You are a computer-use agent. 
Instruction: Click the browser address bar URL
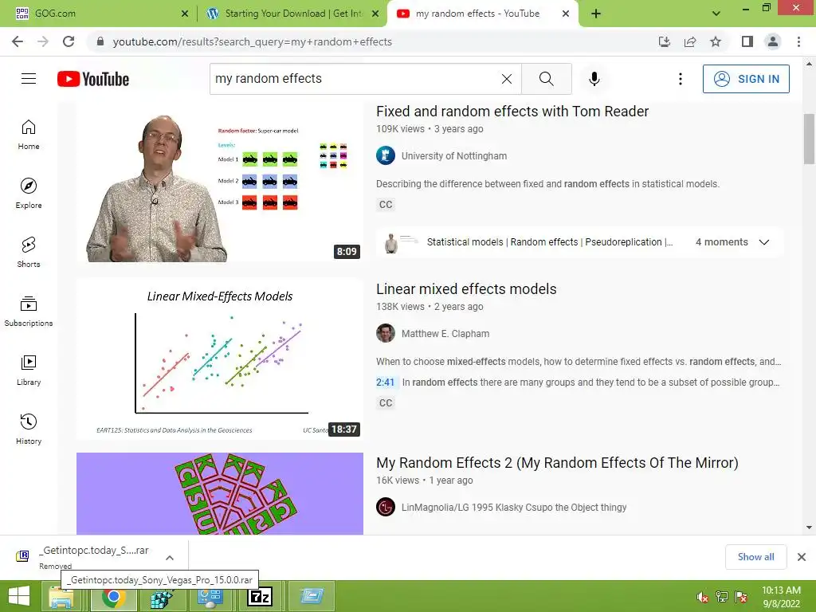253,41
